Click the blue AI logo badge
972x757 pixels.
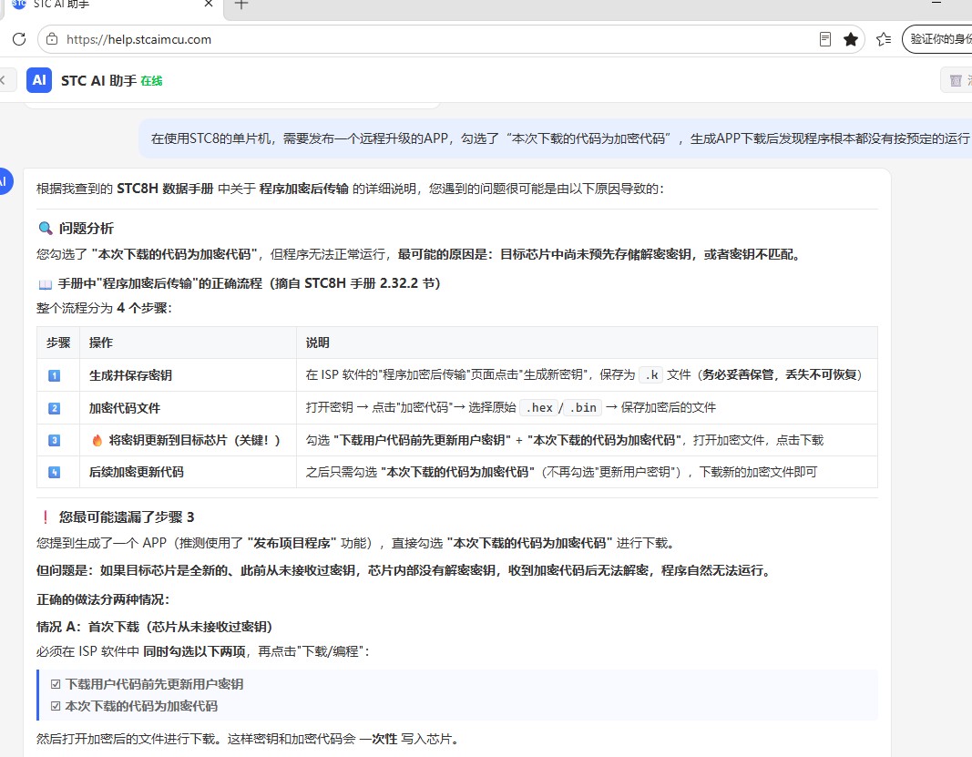(39, 80)
